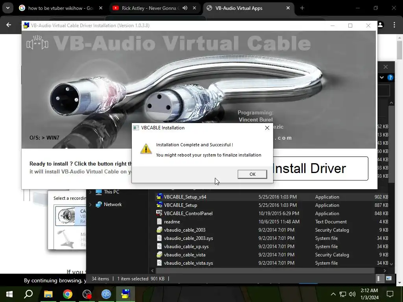
Task: Click the VBCABLE_ControlPanel file icon
Action: coord(159,213)
